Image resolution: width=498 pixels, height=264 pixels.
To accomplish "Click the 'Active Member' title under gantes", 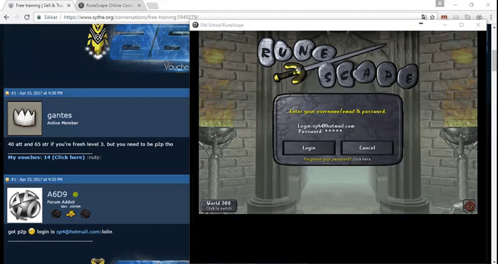I will (x=63, y=123).
